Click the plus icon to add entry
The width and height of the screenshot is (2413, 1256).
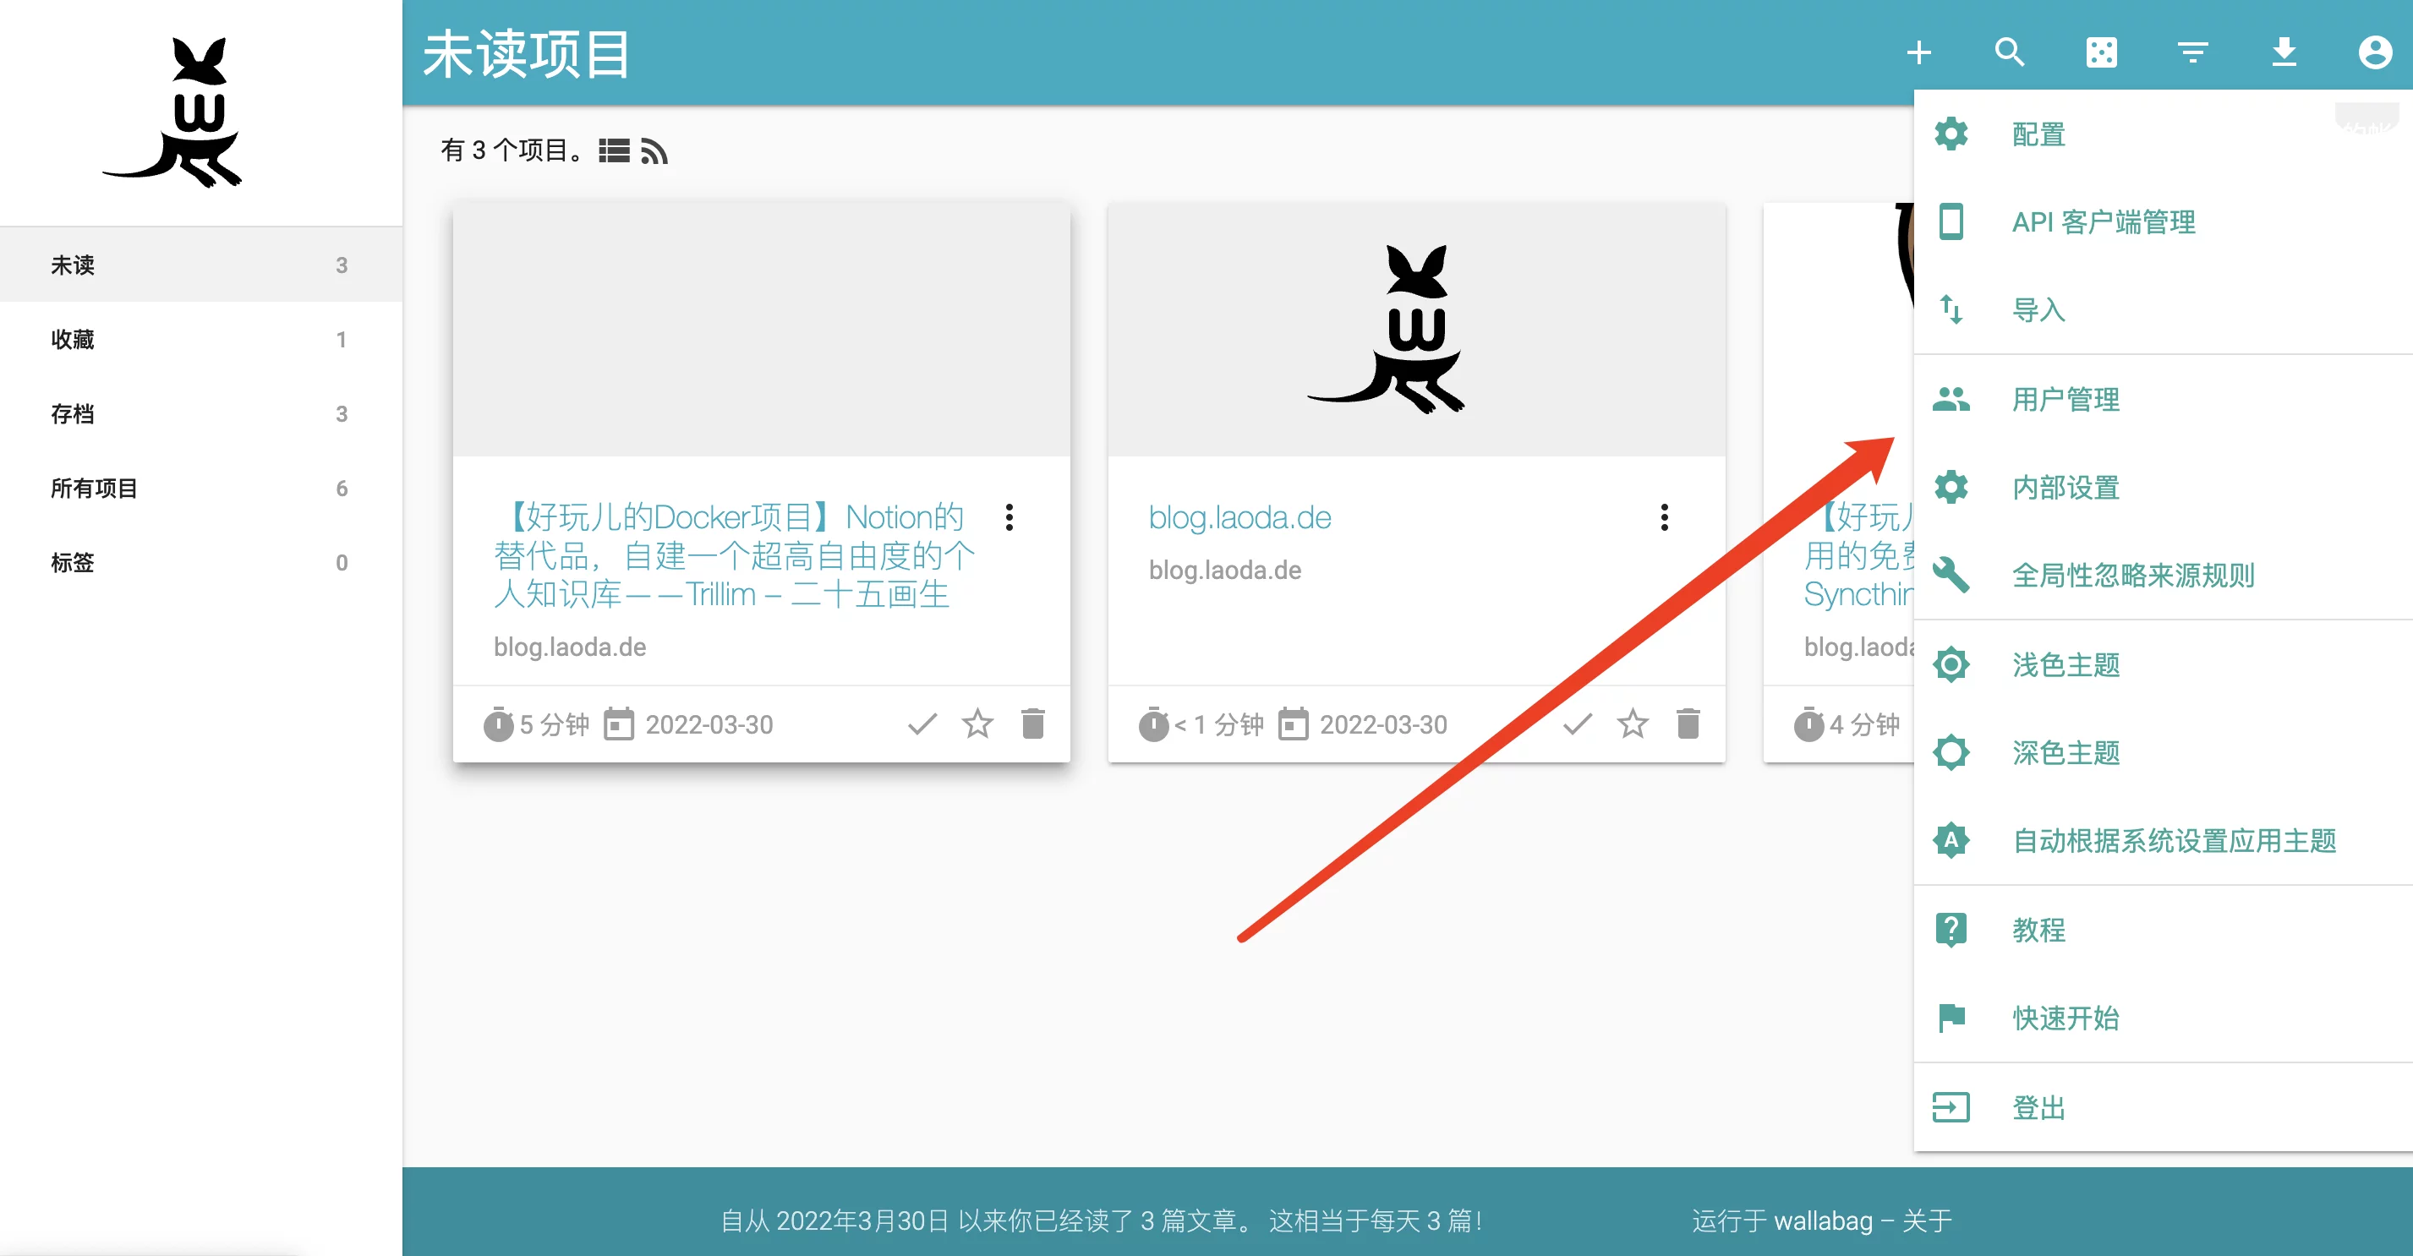[1918, 52]
